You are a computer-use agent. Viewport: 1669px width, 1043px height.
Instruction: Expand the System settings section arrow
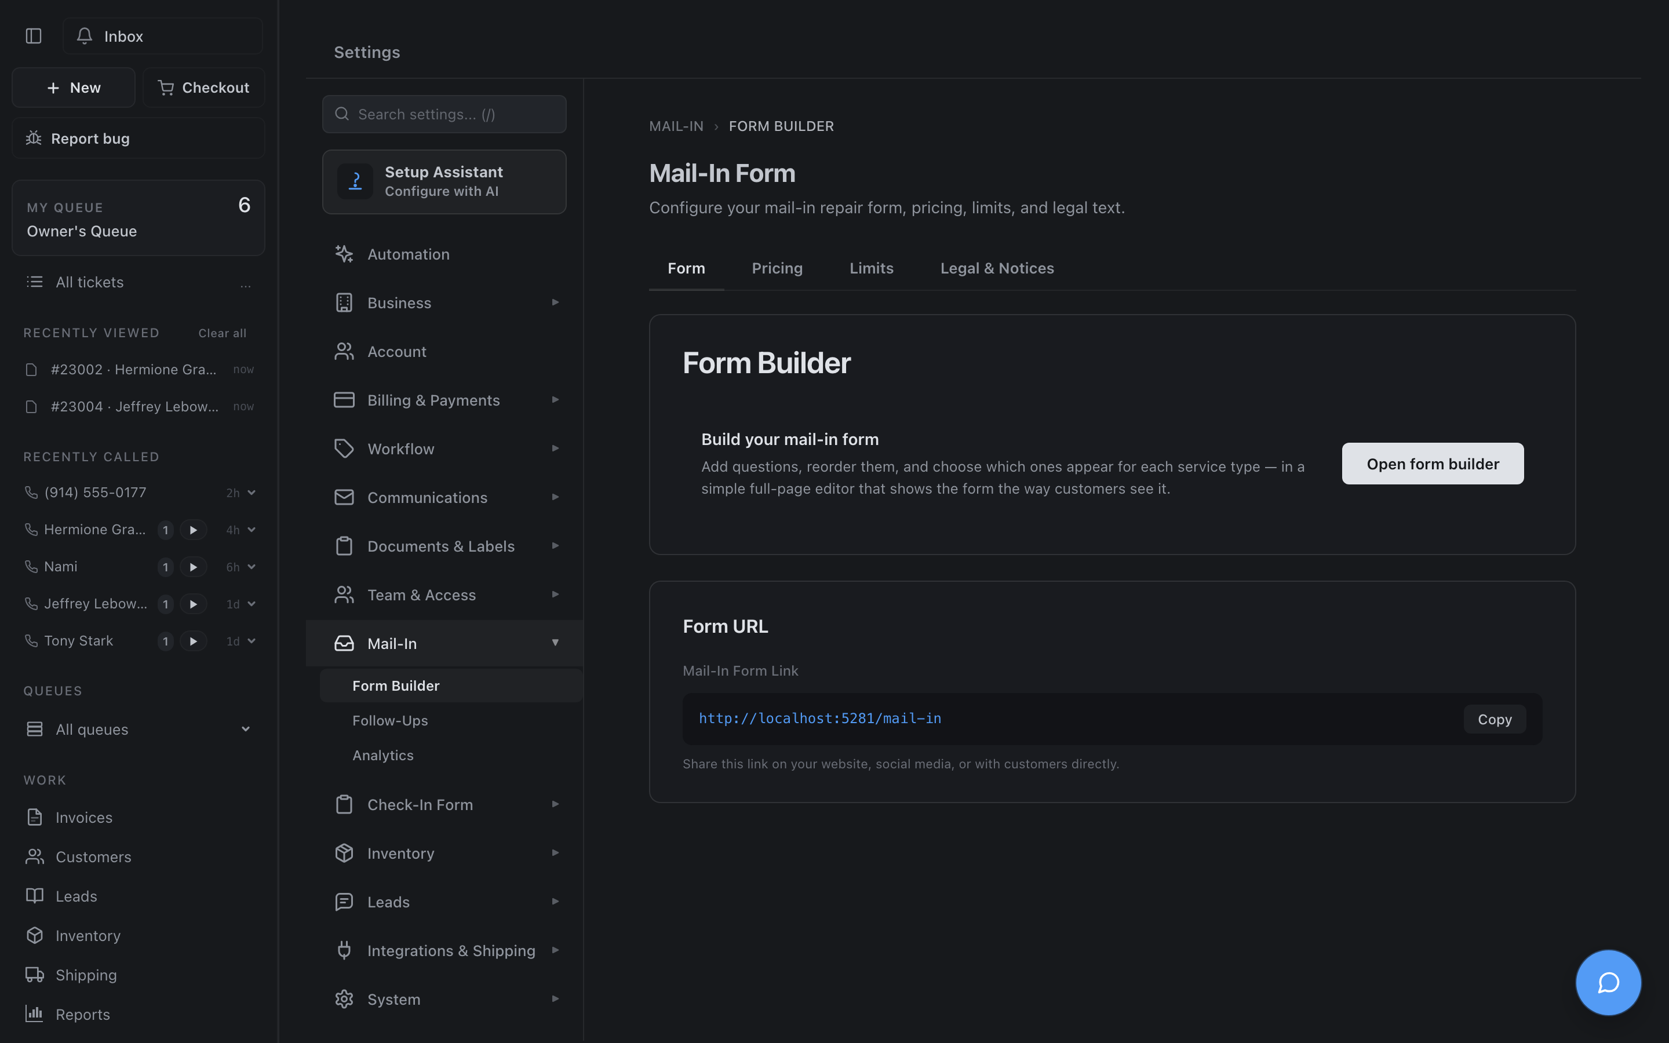click(x=555, y=998)
